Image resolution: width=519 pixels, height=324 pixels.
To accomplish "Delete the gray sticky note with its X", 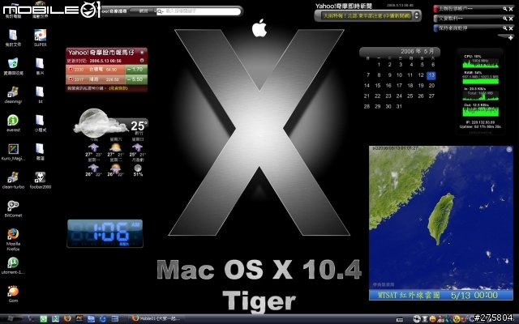I will pyautogui.click(x=511, y=19).
